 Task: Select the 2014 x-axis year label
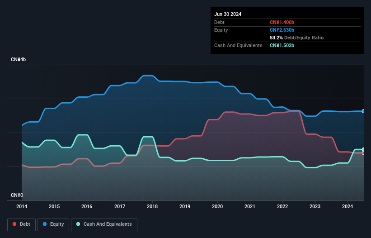pyautogui.click(x=22, y=206)
